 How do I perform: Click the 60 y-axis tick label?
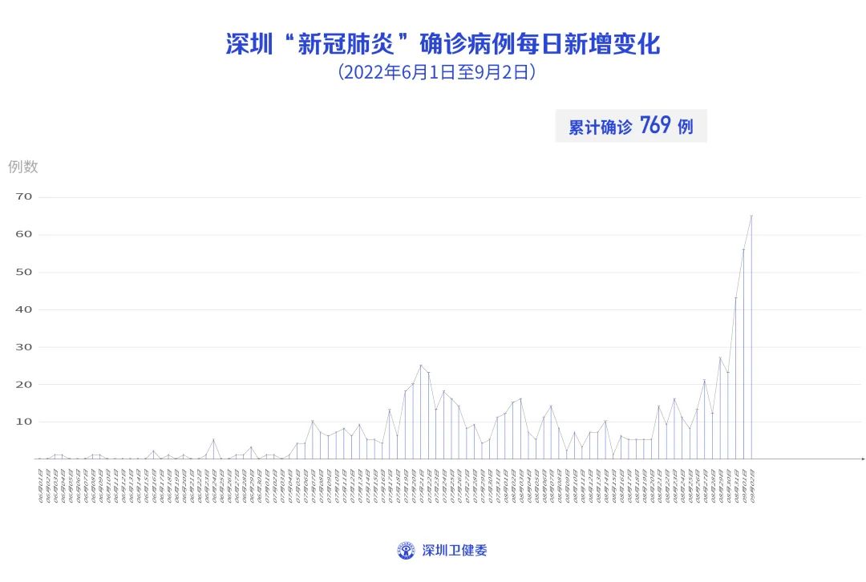click(23, 235)
